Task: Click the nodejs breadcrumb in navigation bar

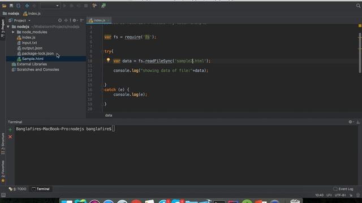Action: coord(11,14)
